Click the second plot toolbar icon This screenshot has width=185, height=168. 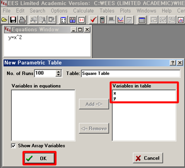pos(163,20)
